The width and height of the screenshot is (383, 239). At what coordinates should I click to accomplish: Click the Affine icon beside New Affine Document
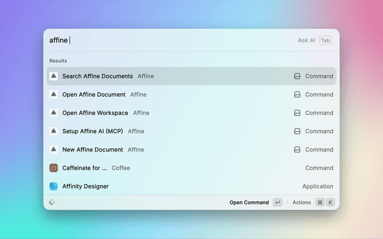pyautogui.click(x=53, y=150)
